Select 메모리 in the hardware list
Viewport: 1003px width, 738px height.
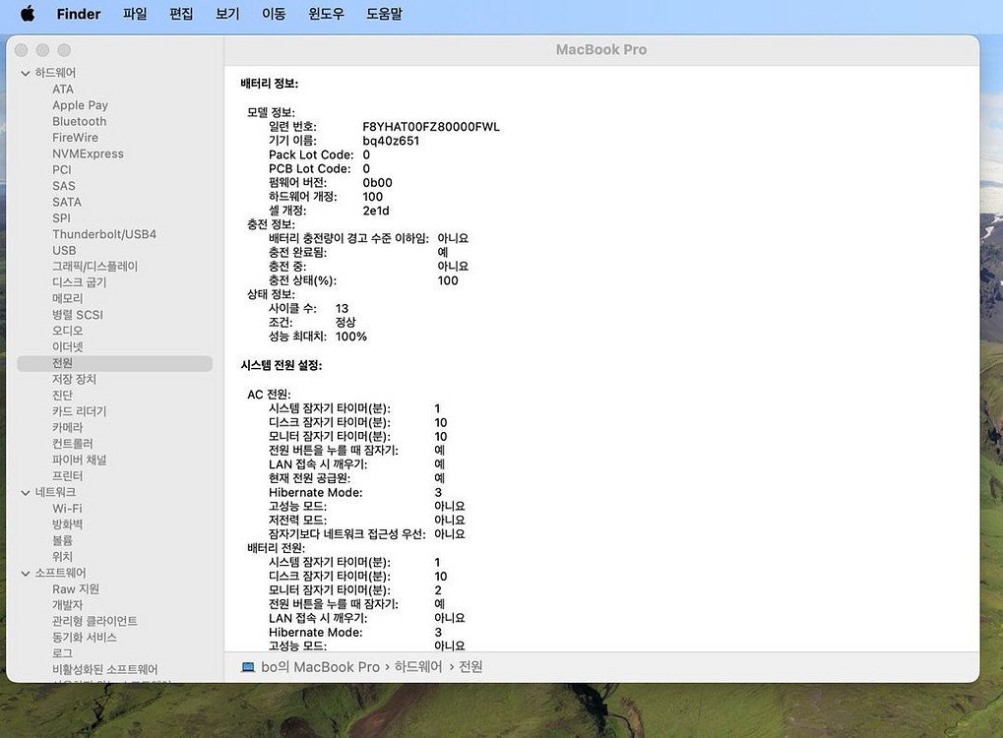pyautogui.click(x=66, y=298)
